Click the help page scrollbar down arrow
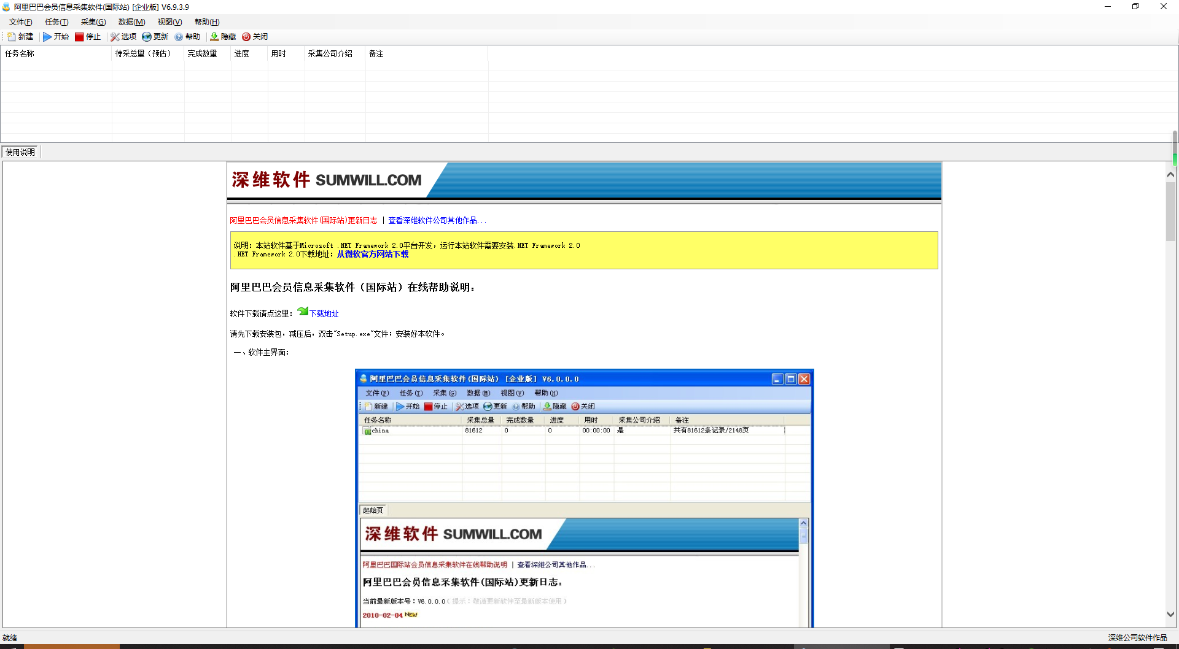1179x649 pixels. coord(1170,614)
